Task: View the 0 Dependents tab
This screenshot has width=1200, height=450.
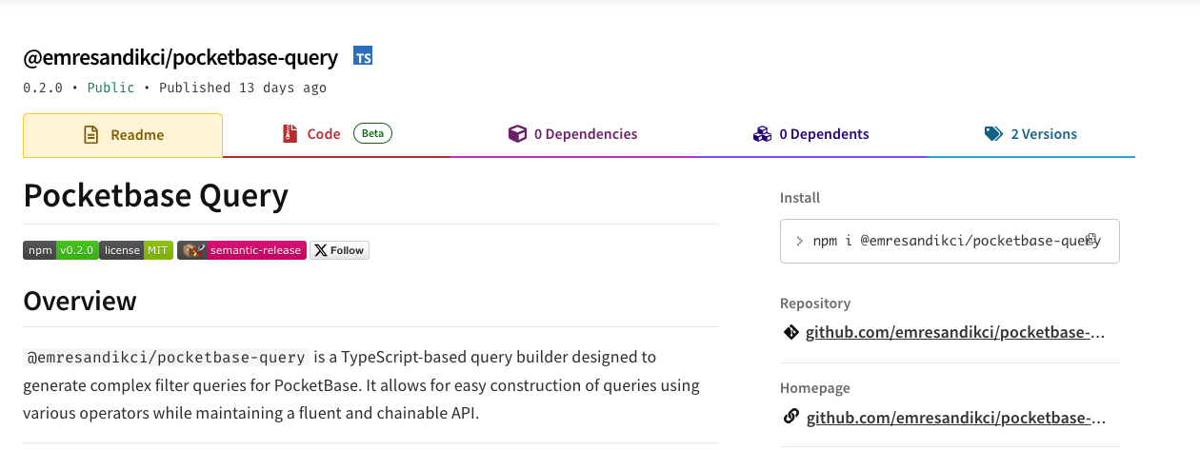Action: (x=810, y=134)
